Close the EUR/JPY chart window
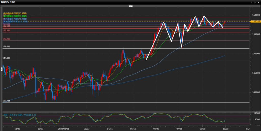Screen dimensions: 261x131 [258, 2]
